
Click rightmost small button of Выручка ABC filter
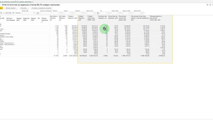point(132,13)
